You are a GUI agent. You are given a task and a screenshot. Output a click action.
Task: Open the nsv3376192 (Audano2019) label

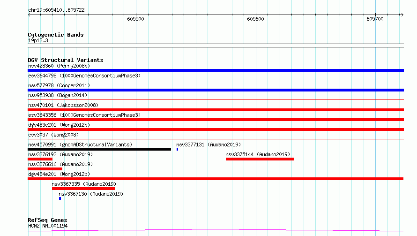[x=60, y=154]
